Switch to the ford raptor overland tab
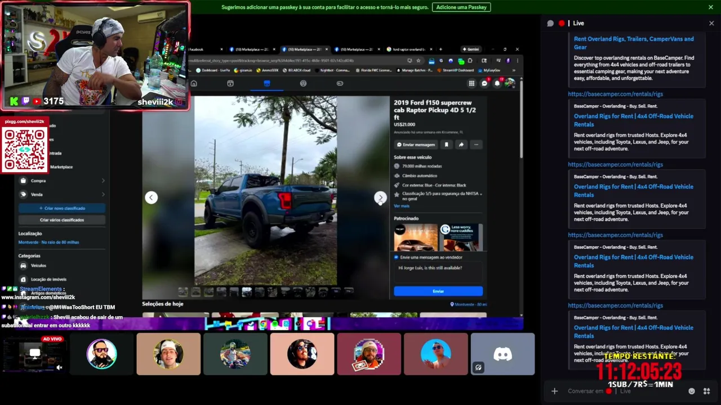 [410, 49]
